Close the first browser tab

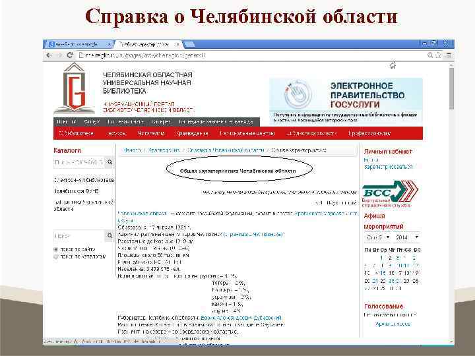point(109,44)
